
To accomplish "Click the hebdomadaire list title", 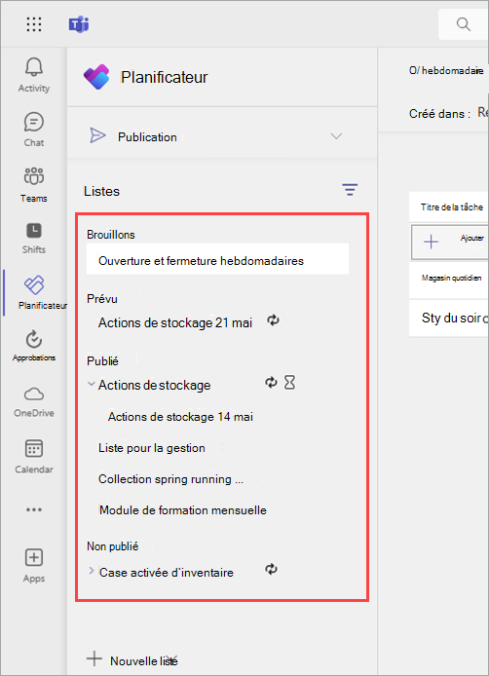I will tap(446, 71).
